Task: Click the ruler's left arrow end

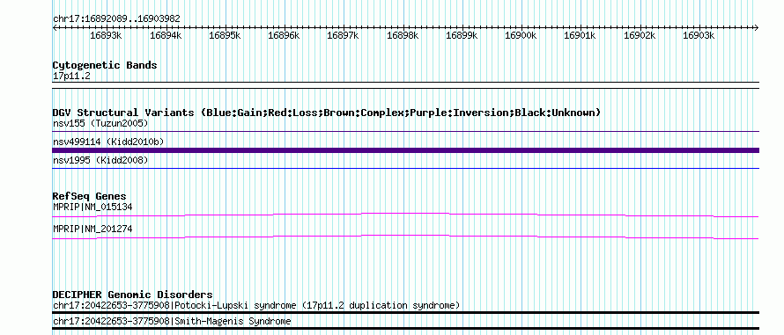Action: click(55, 27)
